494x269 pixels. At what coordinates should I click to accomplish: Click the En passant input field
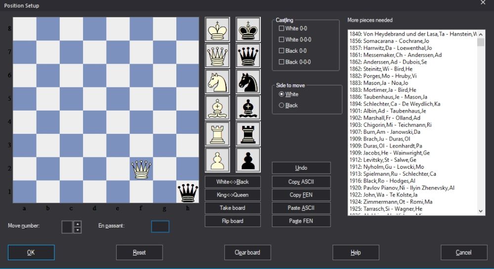(x=160, y=227)
